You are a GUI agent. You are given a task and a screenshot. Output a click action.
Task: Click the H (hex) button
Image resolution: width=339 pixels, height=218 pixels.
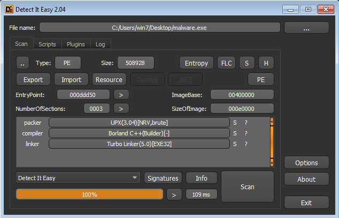click(x=266, y=63)
